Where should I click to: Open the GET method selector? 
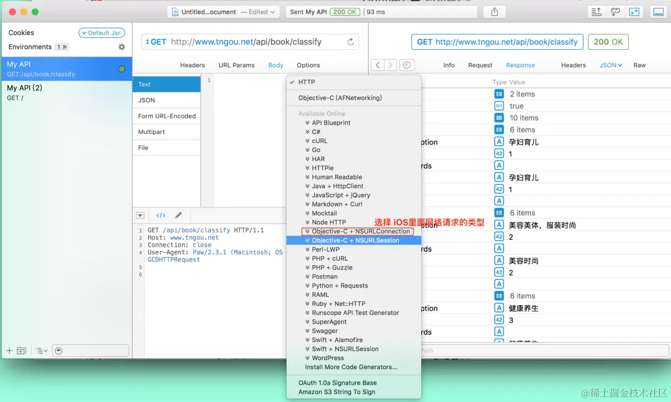156,42
